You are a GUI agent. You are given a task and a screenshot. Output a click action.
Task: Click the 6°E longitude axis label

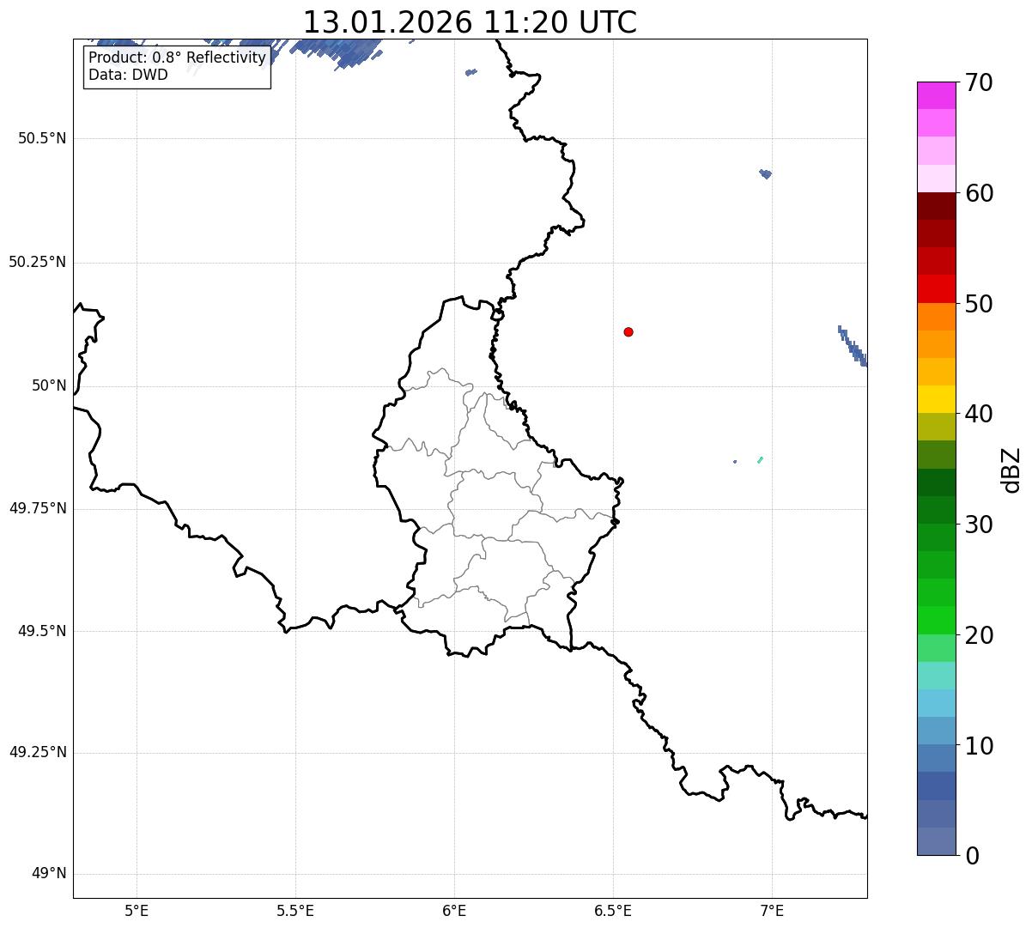tap(454, 910)
